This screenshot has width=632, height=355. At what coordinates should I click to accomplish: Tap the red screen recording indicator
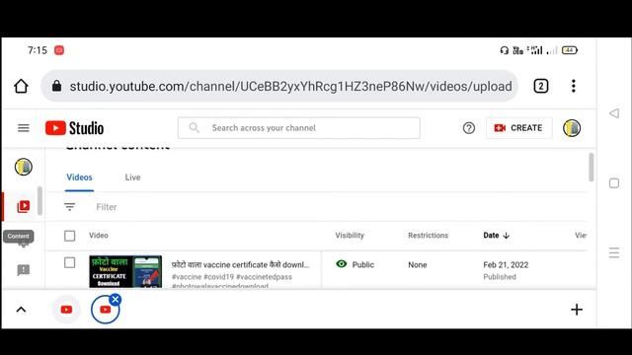pos(59,50)
